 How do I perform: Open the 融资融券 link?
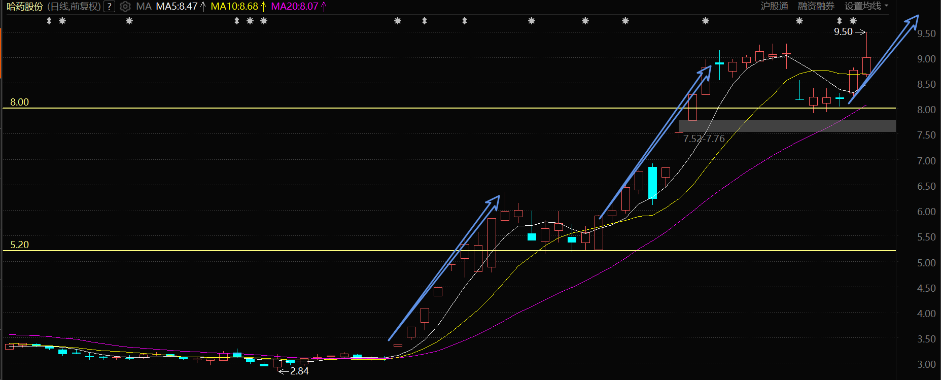tap(816, 6)
